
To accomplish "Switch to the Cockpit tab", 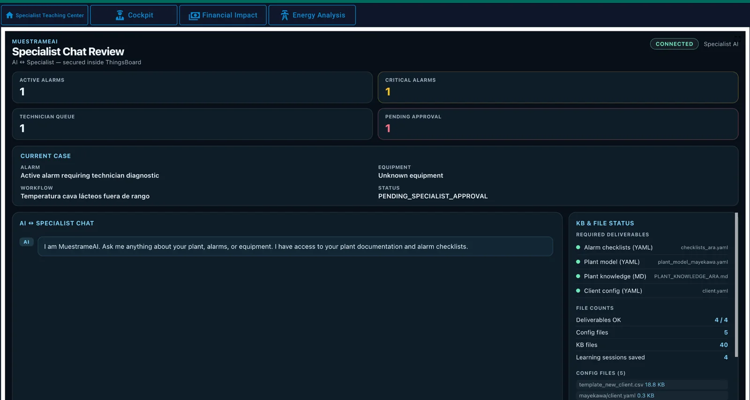I will (134, 15).
